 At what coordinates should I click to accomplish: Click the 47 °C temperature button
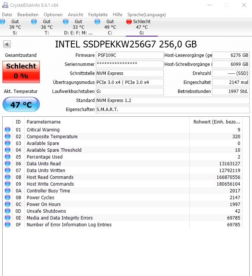[x=21, y=104]
